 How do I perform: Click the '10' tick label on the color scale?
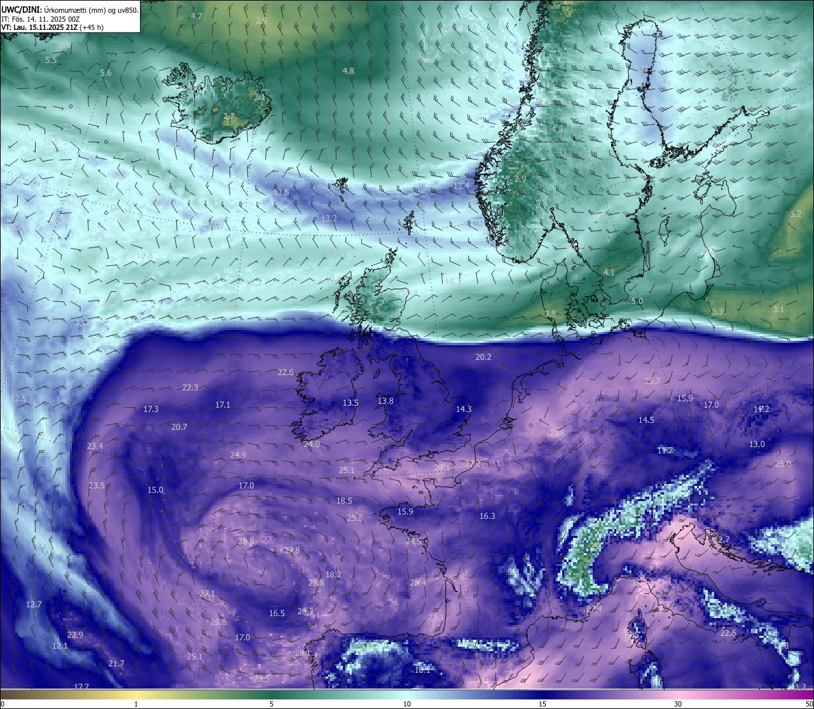(407, 704)
